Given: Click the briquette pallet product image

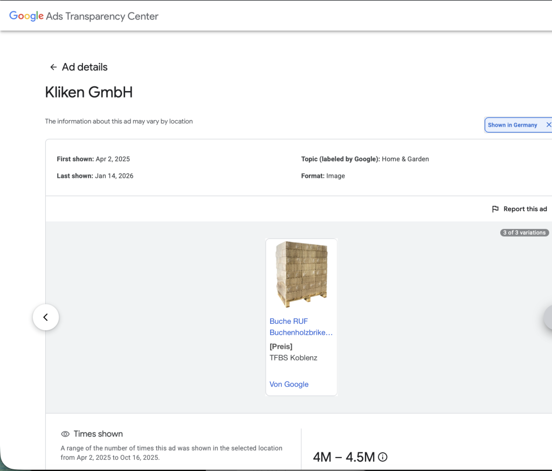Looking at the screenshot, I should (301, 274).
